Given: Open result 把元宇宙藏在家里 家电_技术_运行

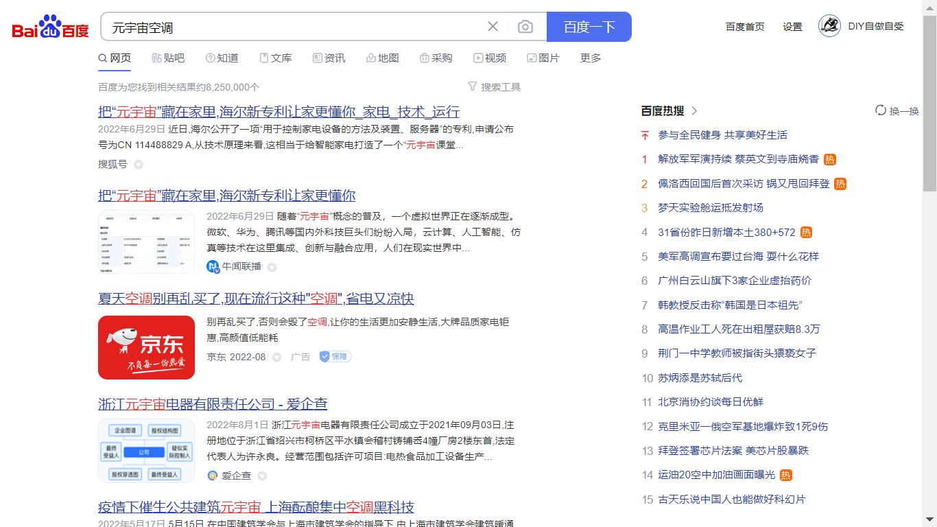Looking at the screenshot, I should (x=278, y=112).
